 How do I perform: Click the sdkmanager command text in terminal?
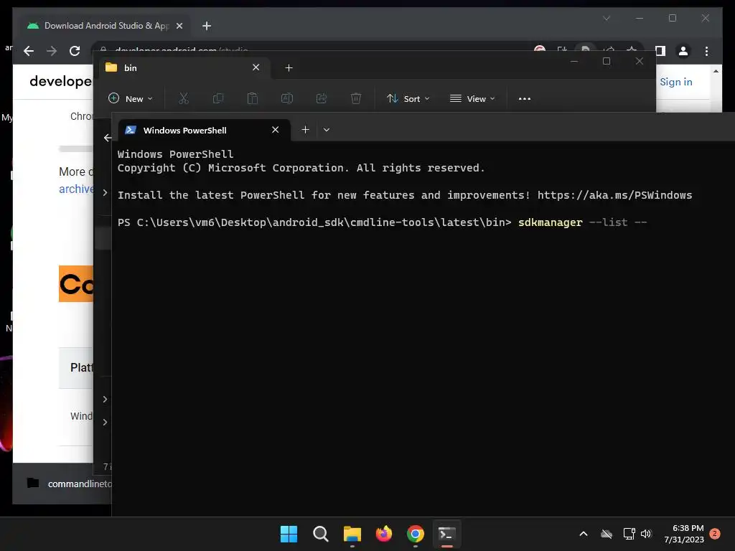click(551, 222)
